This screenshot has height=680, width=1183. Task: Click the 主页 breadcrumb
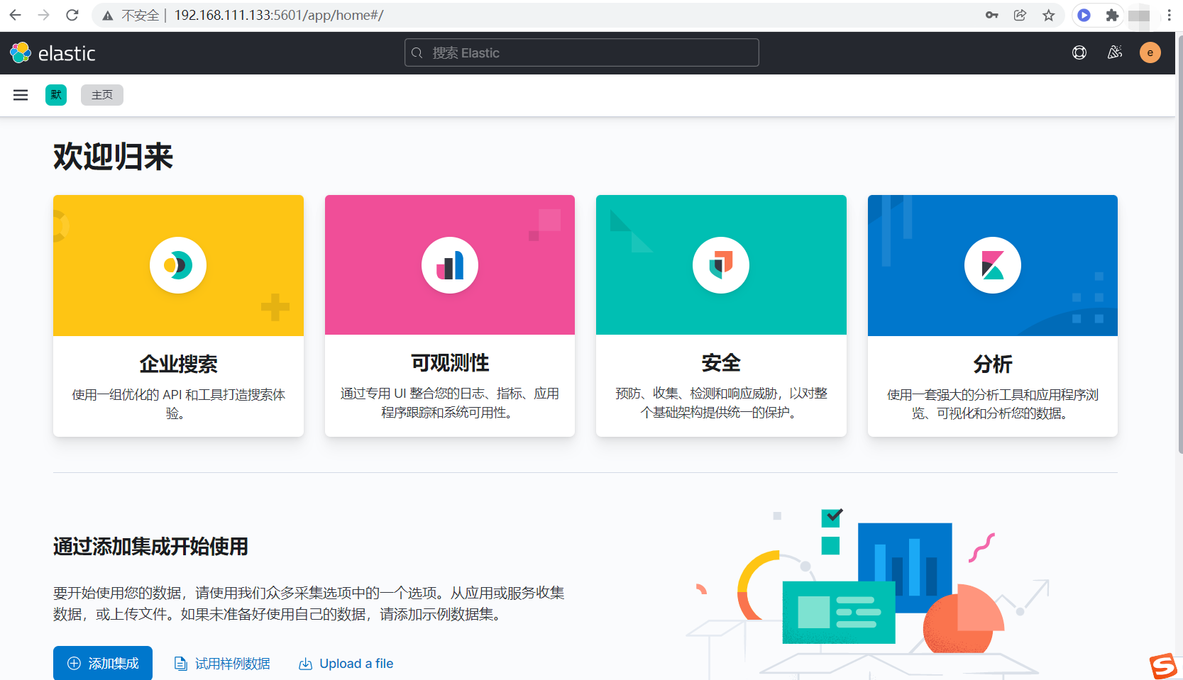point(102,95)
